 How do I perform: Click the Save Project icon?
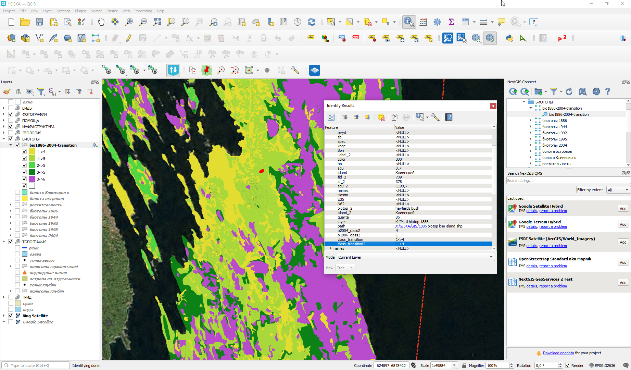pos(39,22)
